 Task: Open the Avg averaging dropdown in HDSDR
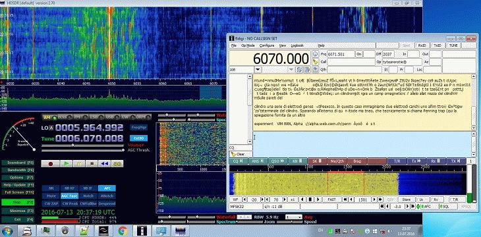(293, 217)
